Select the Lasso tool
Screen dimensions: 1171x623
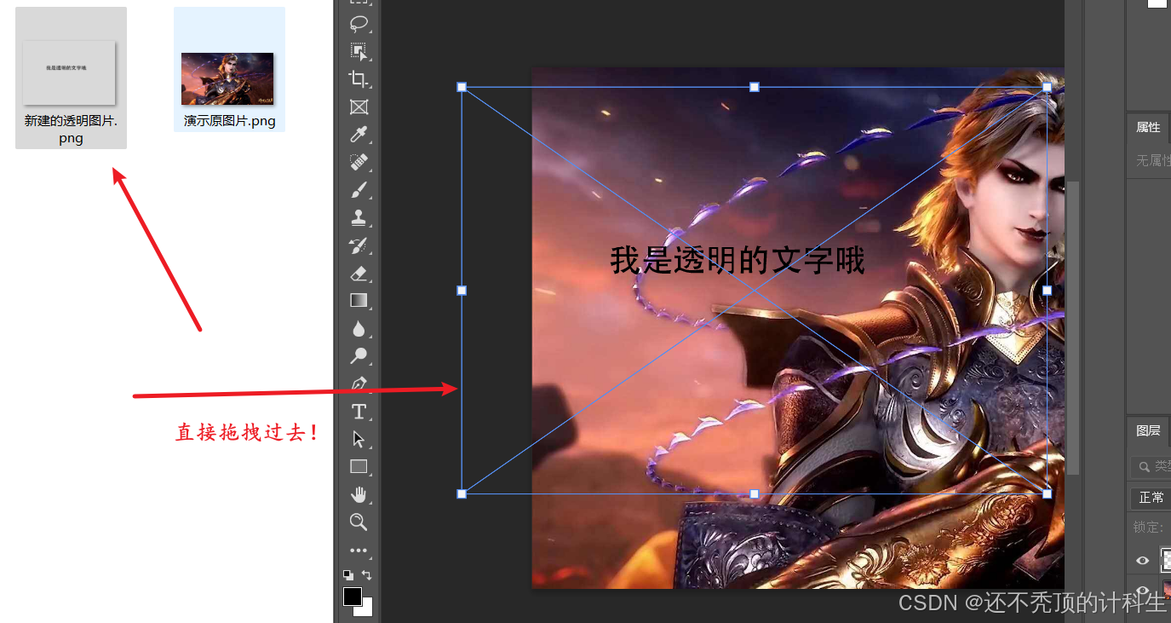pyautogui.click(x=359, y=24)
